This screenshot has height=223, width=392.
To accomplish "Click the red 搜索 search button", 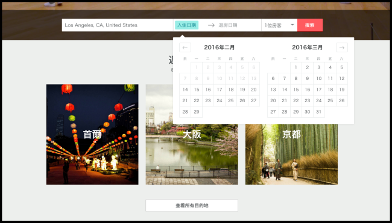I will tap(310, 25).
